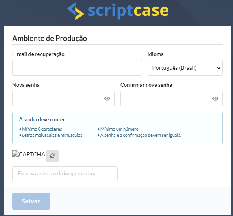Click the scriptcase wordmark in header
The image size is (233, 216).
click(x=128, y=11)
